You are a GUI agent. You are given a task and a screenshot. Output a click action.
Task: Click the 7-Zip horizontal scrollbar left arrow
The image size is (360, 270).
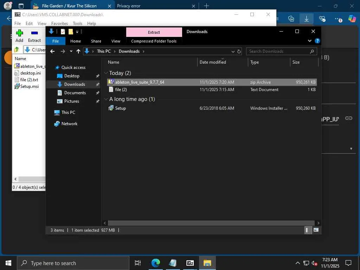[x=15, y=179]
